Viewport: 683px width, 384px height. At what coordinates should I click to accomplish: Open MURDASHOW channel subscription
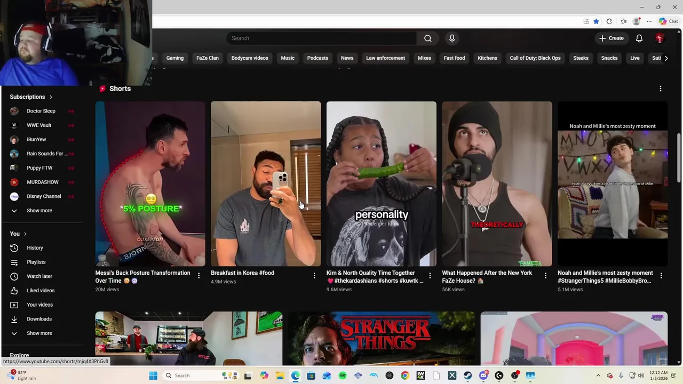[x=42, y=182]
